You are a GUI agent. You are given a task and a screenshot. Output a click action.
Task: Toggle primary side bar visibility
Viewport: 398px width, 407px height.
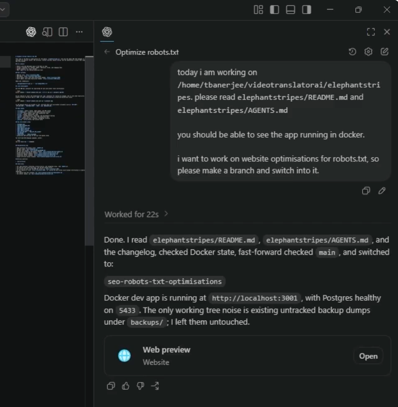[x=274, y=10]
